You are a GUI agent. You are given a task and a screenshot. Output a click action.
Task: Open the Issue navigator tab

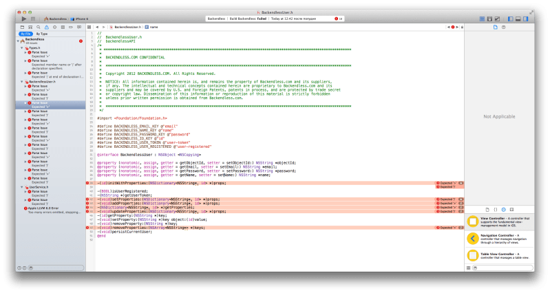[46, 27]
